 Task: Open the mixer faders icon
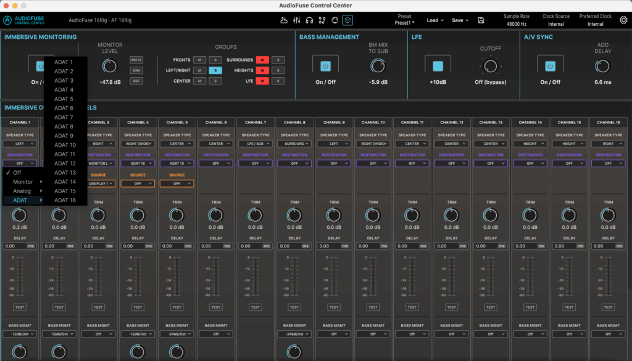[x=297, y=20]
